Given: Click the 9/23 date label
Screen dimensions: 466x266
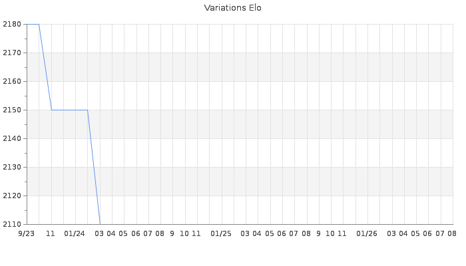Looking at the screenshot, I should 26,233.
